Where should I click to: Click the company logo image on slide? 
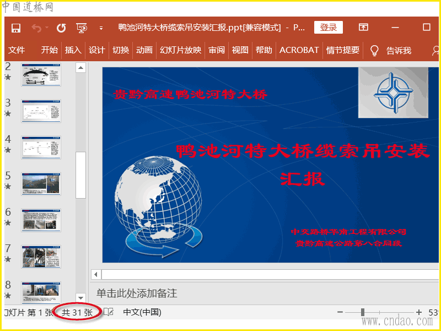point(393,92)
